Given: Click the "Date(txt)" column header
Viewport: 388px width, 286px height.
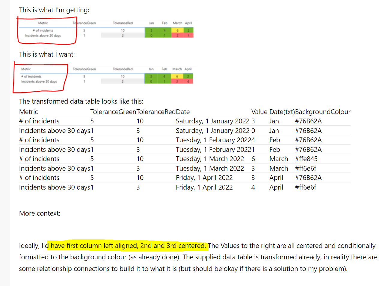Looking at the screenshot, I should [x=282, y=112].
